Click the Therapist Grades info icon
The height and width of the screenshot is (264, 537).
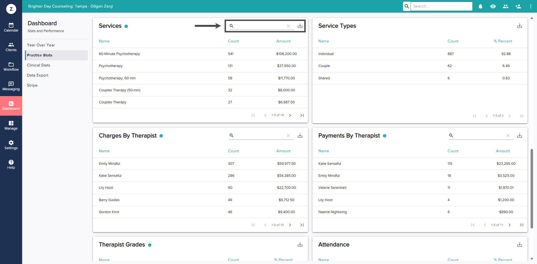(x=150, y=245)
